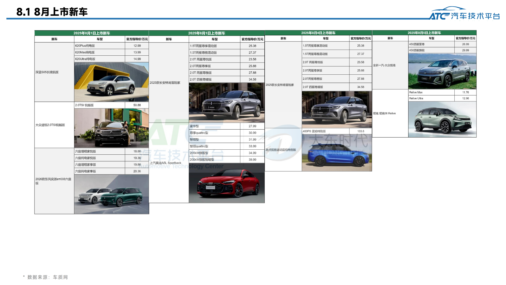Click the ATC logo in the top-right corner
Viewport: 506px width, 285px height.
click(464, 14)
